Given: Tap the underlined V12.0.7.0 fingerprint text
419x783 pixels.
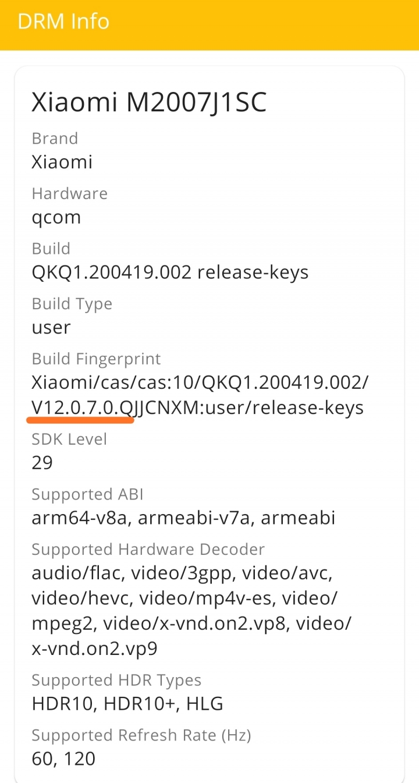Looking at the screenshot, I should pyautogui.click(x=81, y=408).
